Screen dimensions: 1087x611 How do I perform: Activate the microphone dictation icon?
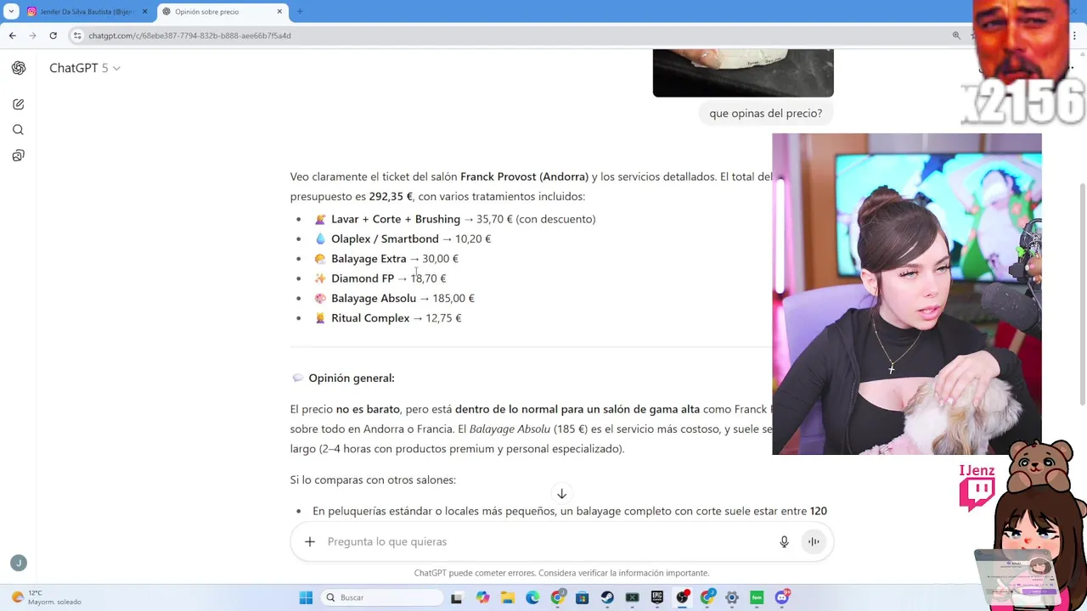(x=784, y=541)
